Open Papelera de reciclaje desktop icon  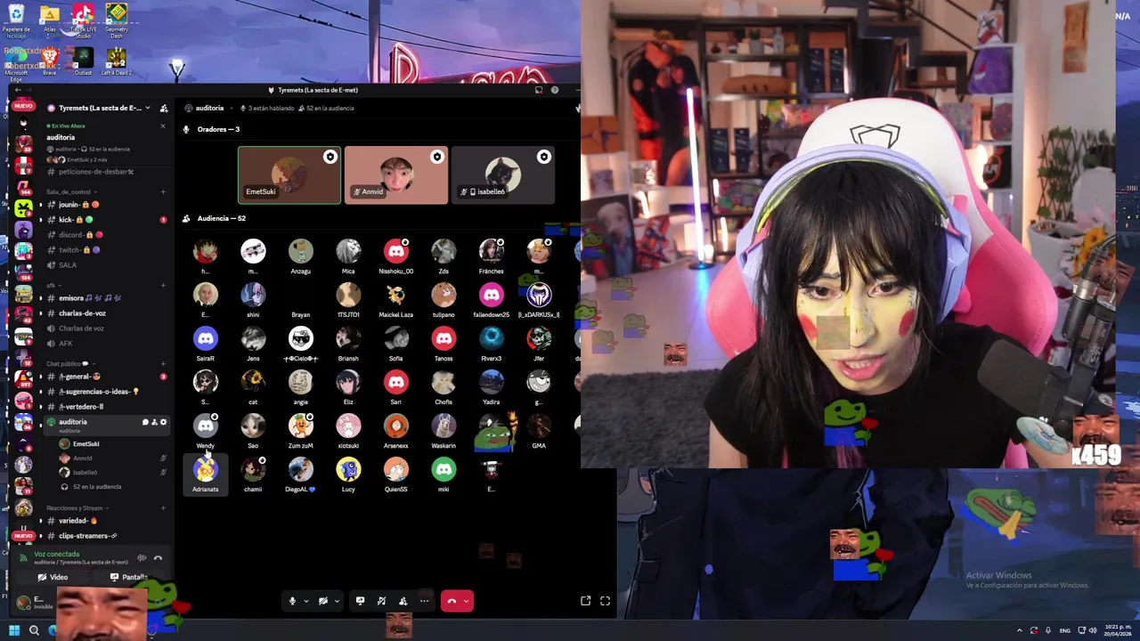click(16, 21)
